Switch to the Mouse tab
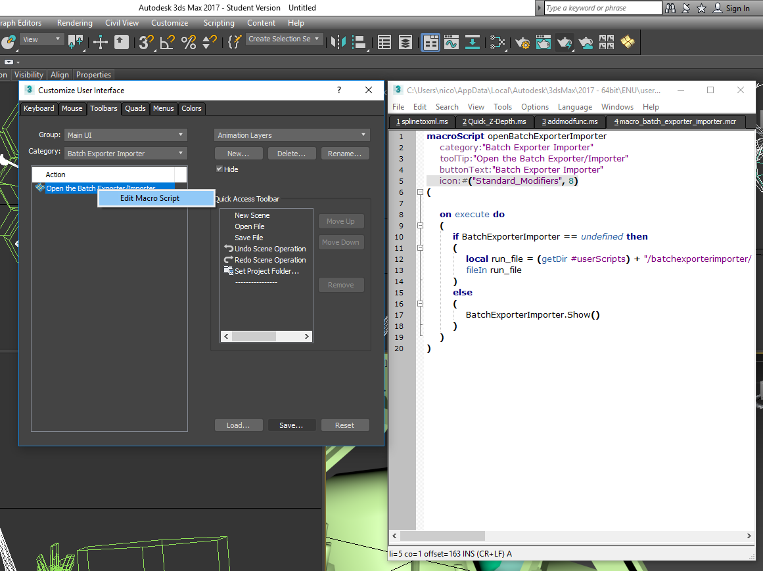This screenshot has height=571, width=763. (72, 108)
